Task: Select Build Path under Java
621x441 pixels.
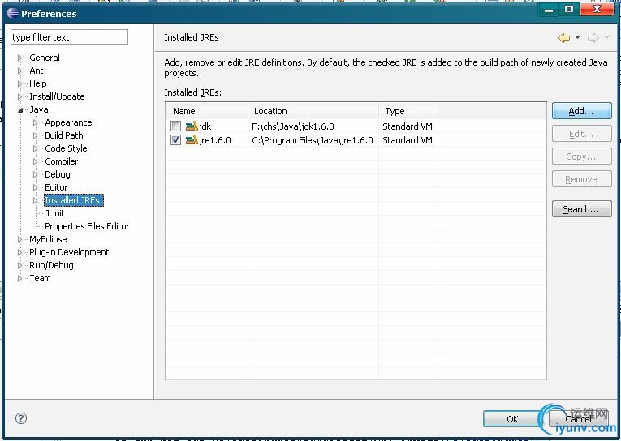Action: (64, 135)
